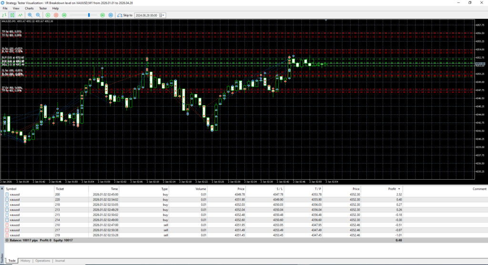The image size is (488, 265).
Task: Slow down the visualization speed
Action: 64,15
